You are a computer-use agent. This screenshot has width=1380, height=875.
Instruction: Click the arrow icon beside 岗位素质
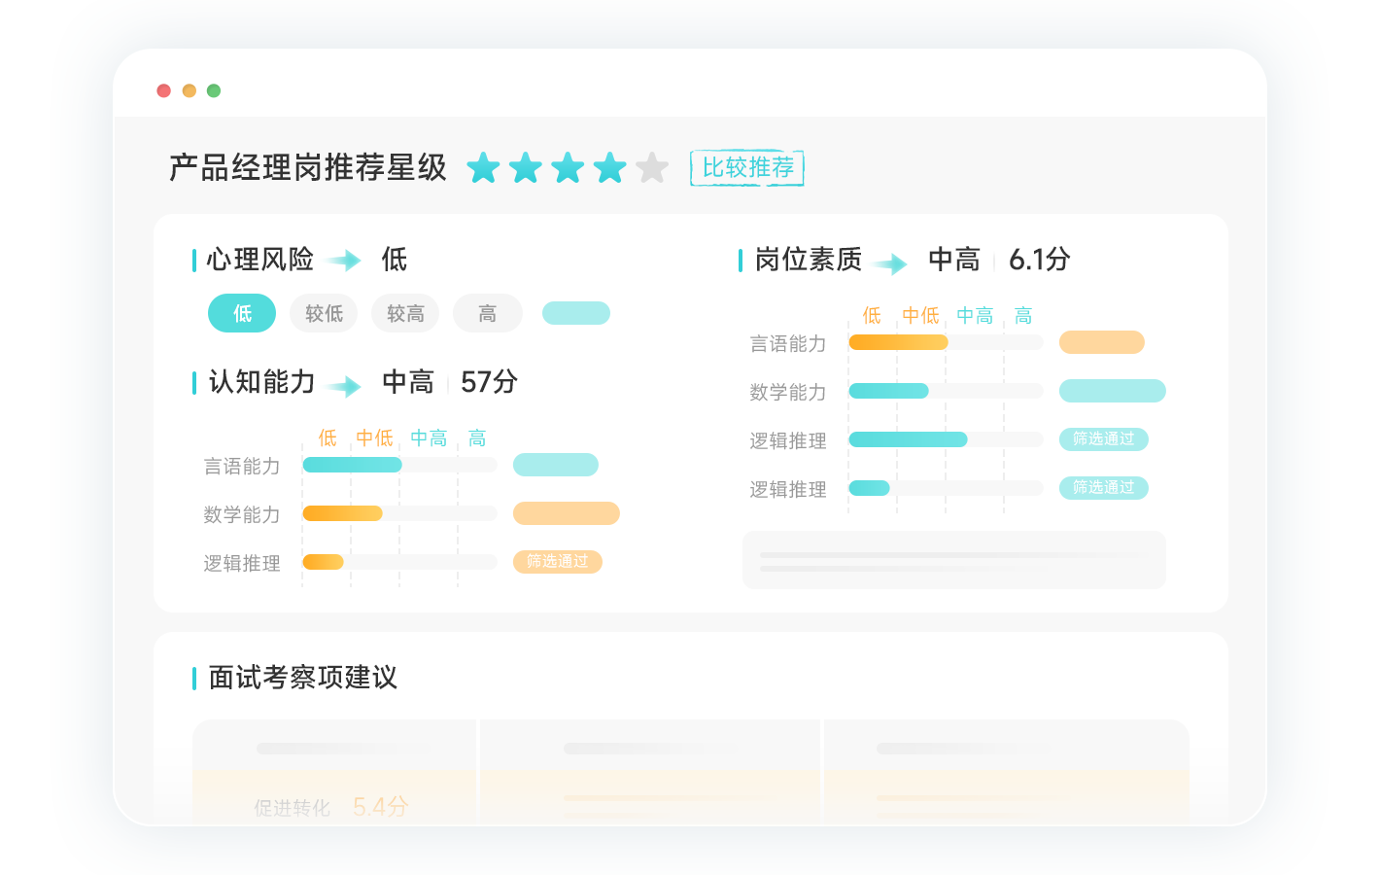coord(891,263)
